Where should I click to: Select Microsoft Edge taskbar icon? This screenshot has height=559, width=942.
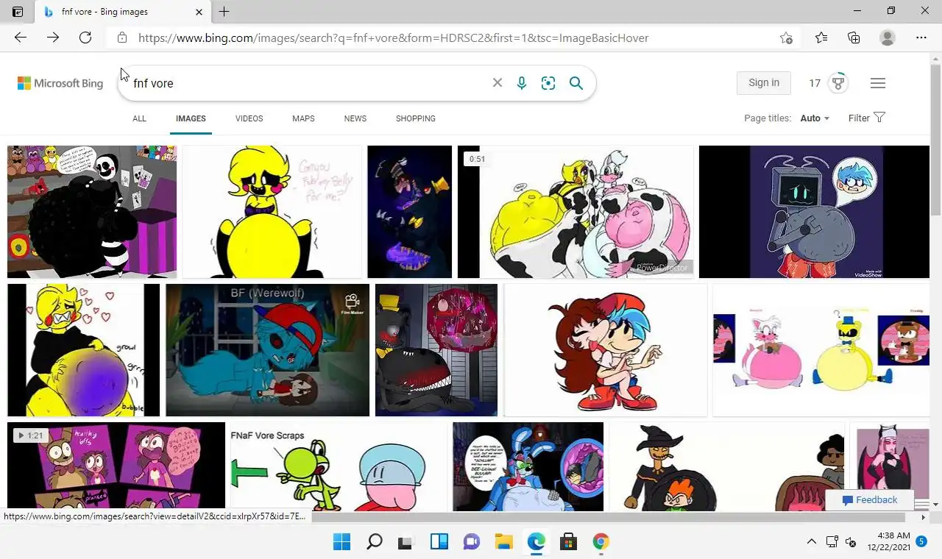536,542
